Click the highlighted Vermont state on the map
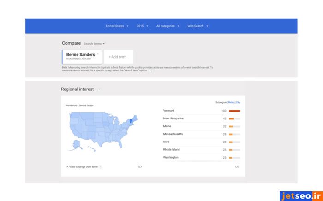The image size is (323, 201). coord(130,121)
